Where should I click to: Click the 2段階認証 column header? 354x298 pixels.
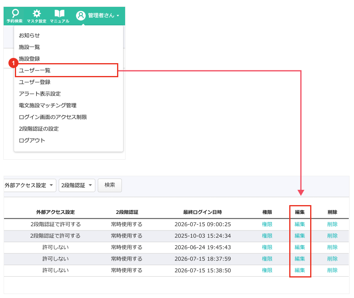point(127,212)
